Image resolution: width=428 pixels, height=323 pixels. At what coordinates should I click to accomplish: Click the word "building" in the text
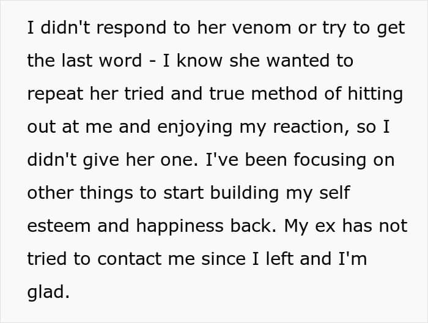[248, 194]
